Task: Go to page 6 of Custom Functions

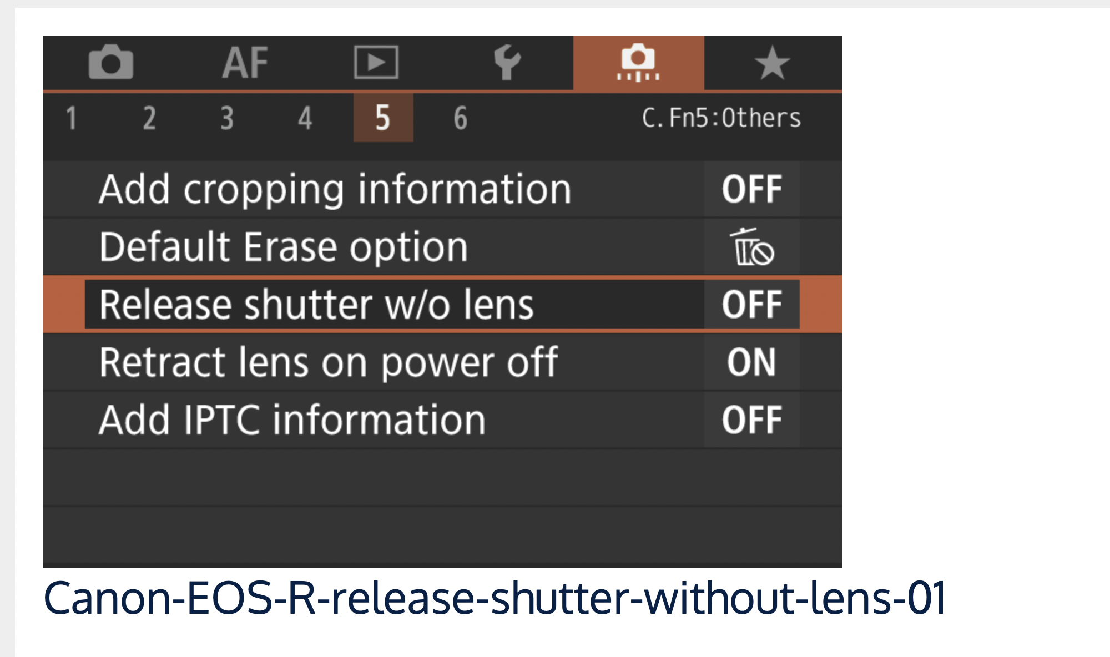Action: 461,118
